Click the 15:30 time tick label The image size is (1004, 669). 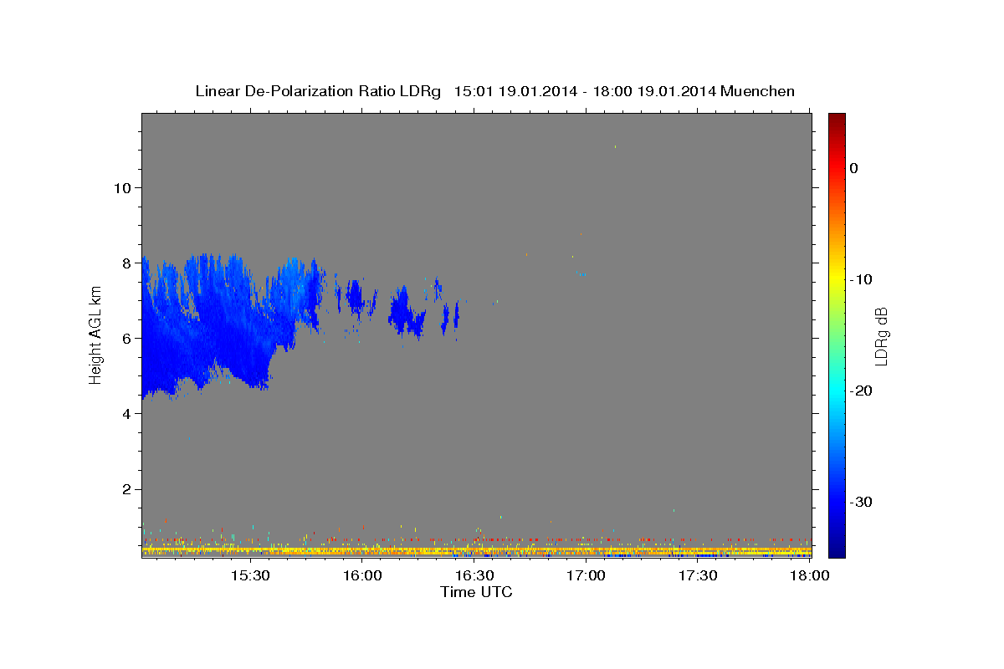[249, 575]
